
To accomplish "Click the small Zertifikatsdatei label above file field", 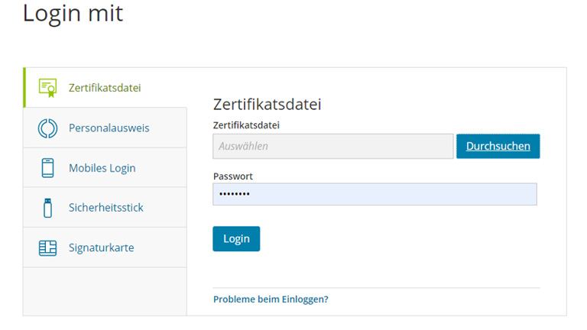I will 245,125.
